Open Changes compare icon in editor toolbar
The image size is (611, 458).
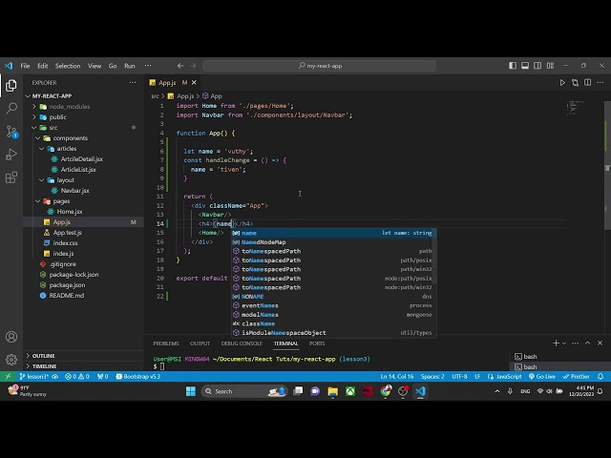tap(575, 83)
